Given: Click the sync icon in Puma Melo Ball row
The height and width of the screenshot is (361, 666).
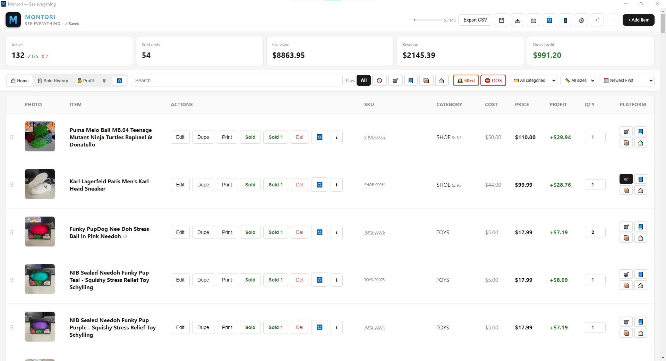Looking at the screenshot, I should pyautogui.click(x=320, y=137).
